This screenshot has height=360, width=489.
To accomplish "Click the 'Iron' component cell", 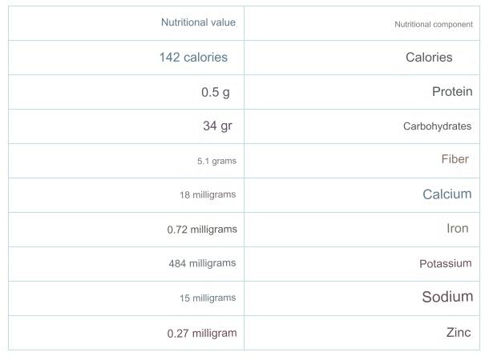I will pyautogui.click(x=457, y=229).
